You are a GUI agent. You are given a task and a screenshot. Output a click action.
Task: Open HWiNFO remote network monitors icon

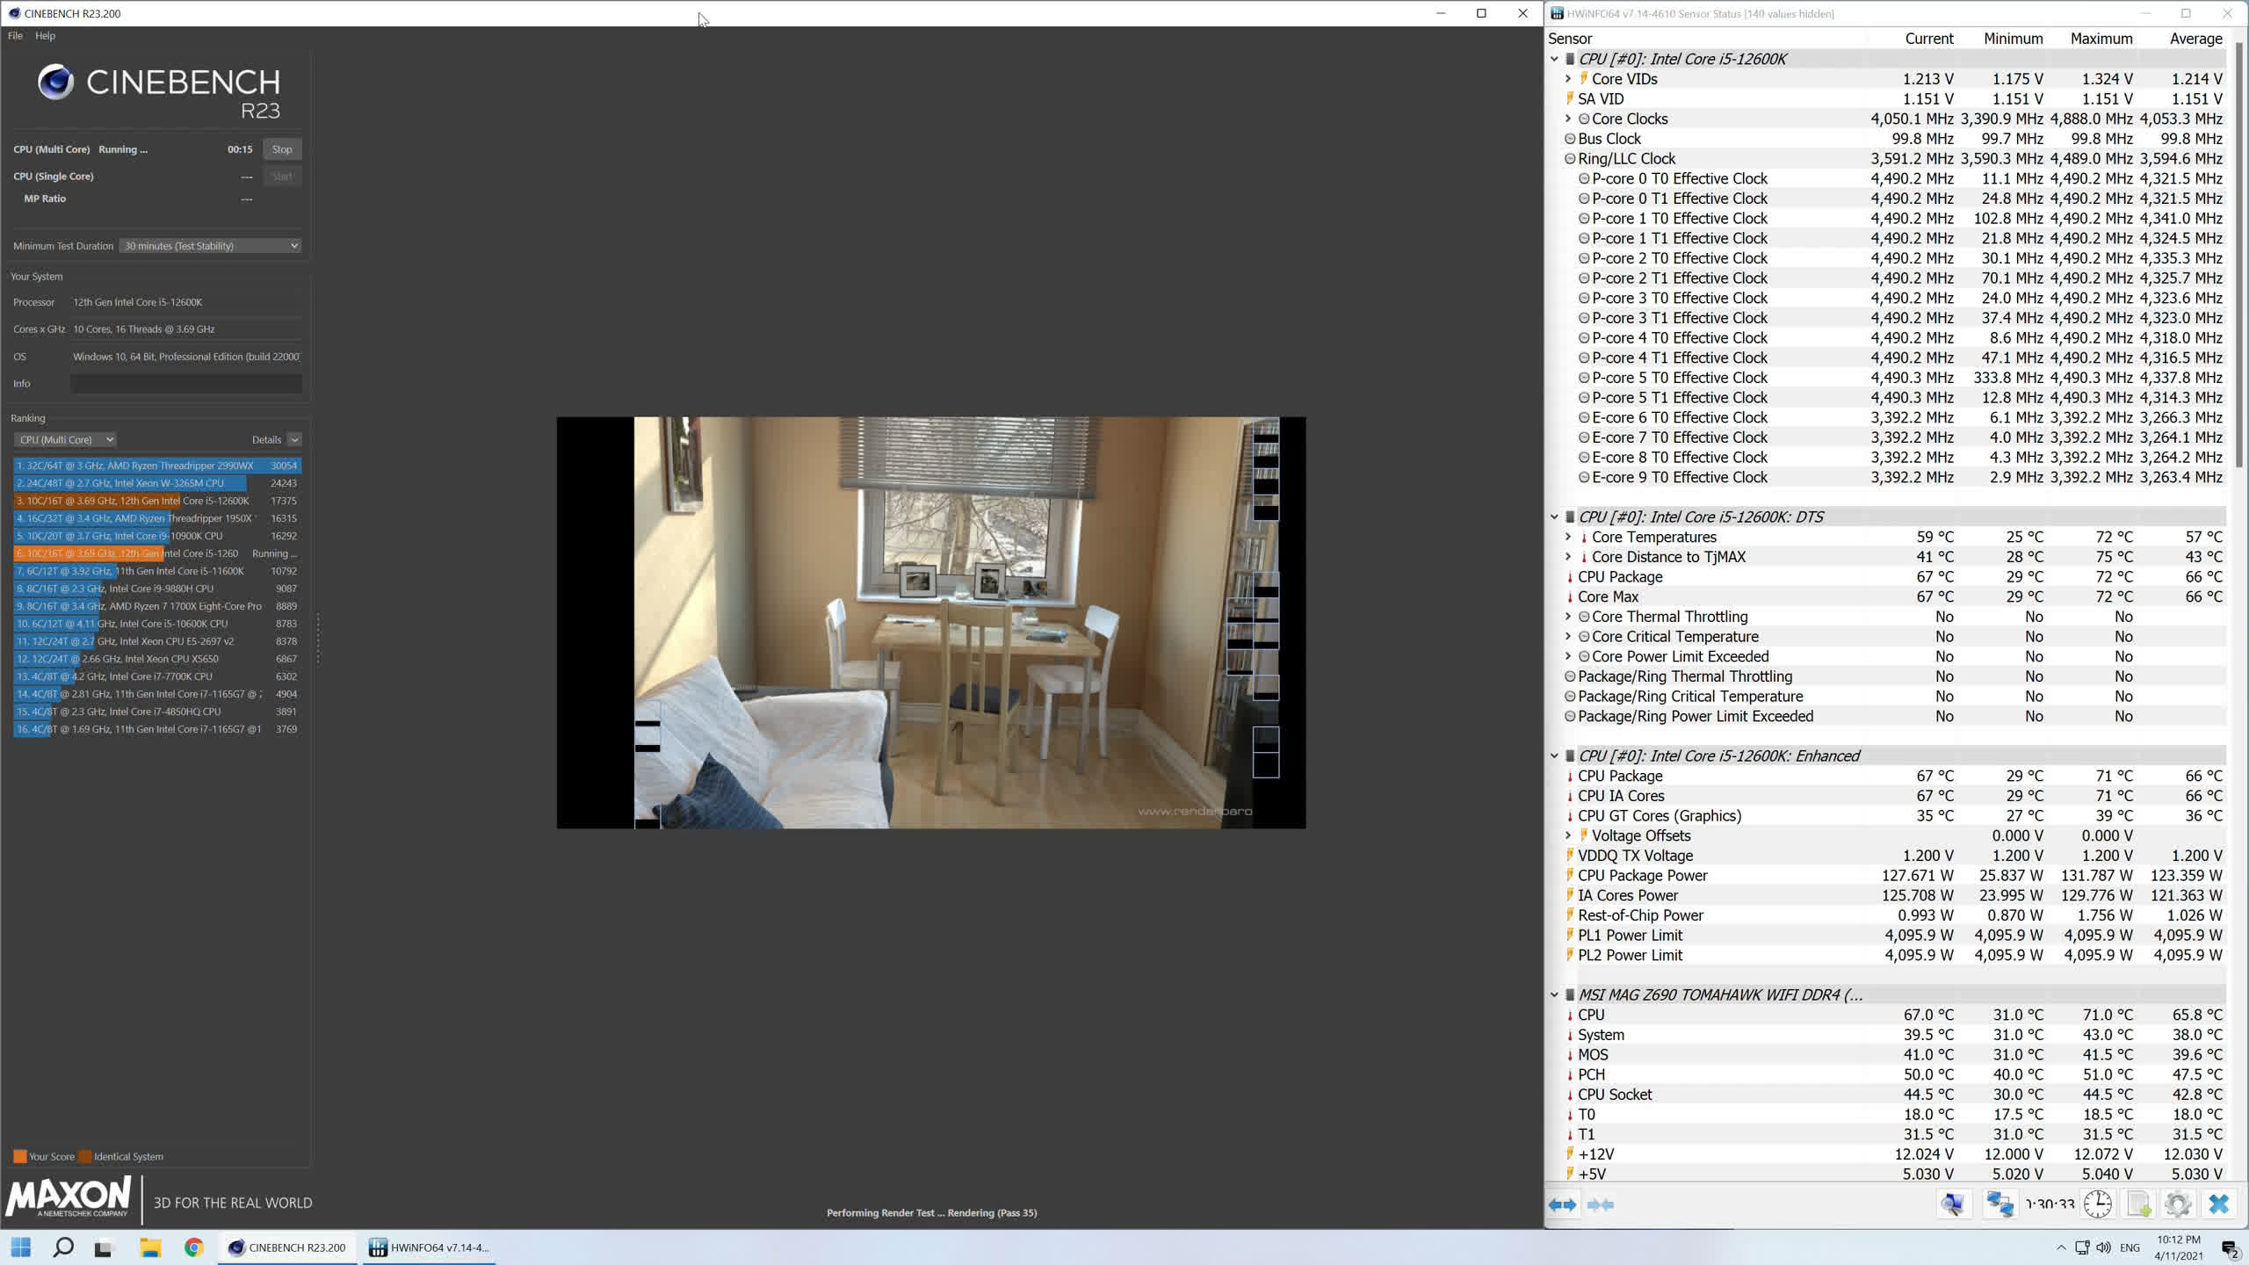pyautogui.click(x=2000, y=1204)
